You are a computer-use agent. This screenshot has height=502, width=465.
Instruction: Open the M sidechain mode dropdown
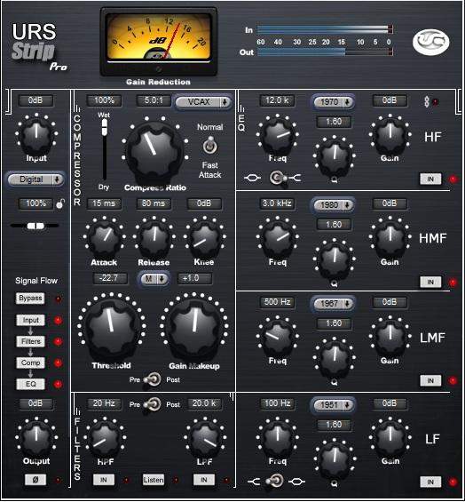pyautogui.click(x=154, y=279)
